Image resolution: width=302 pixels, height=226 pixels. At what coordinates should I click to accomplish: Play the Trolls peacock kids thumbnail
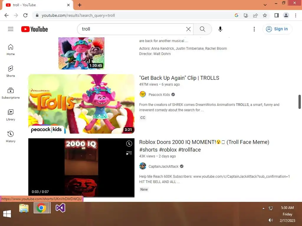tap(81, 104)
